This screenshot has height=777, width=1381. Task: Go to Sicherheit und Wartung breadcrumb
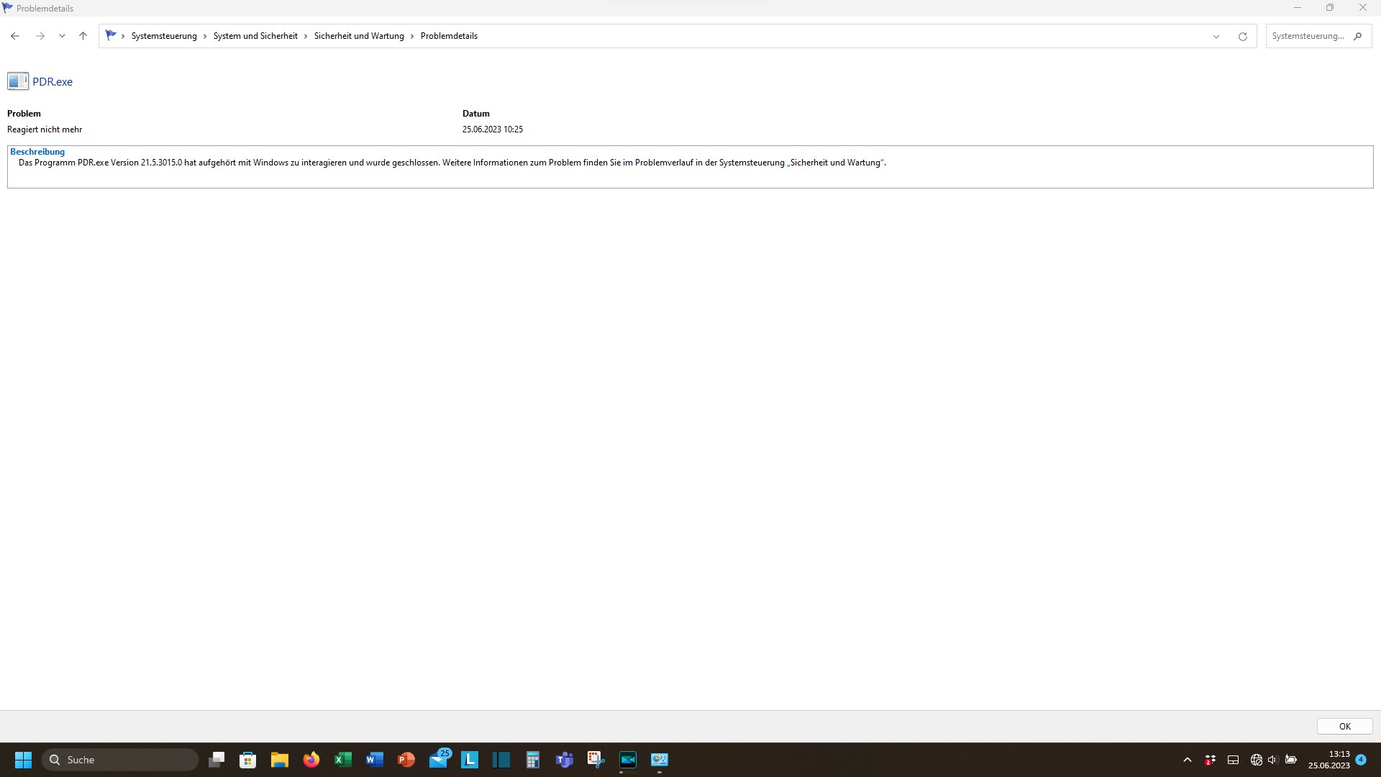coord(359,36)
